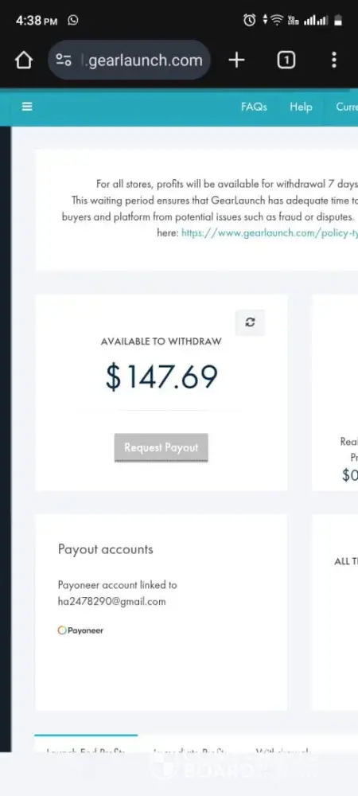The image size is (358, 796).
Task: Tap the alarm icon in status bar
Action: click(250, 21)
